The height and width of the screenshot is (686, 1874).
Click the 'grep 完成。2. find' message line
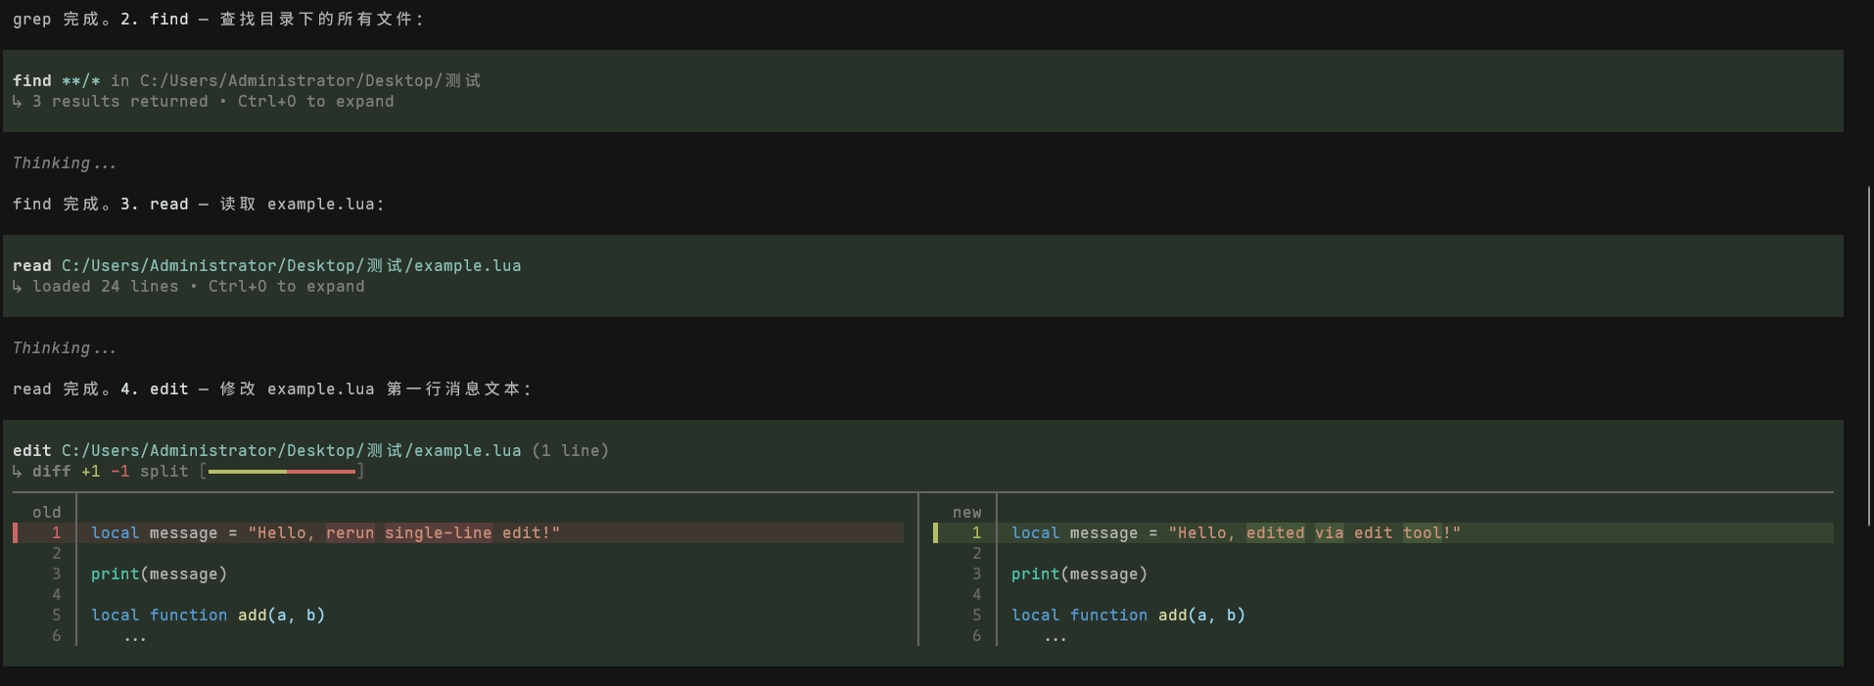click(218, 20)
